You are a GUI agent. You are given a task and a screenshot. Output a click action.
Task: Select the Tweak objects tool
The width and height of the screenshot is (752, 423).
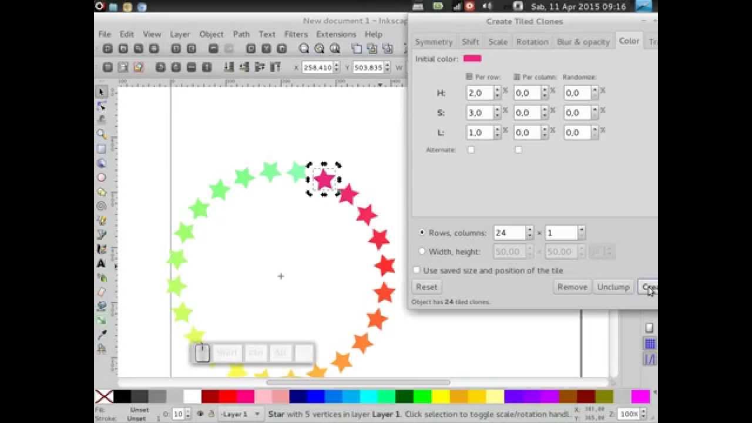click(x=101, y=120)
